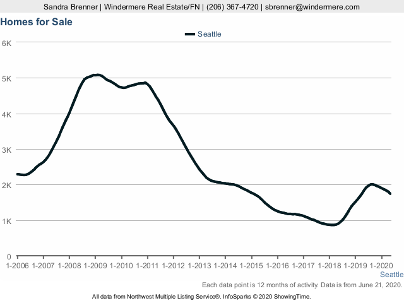
Task: Click the 2K y-axis label
Action: click(x=7, y=186)
